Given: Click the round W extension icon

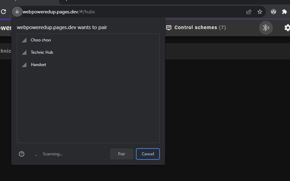Looking at the screenshot, I should click(274, 12).
